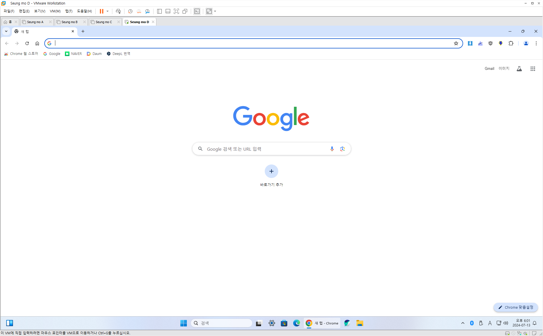Click the Chrome extensions puzzle icon
The height and width of the screenshot is (336, 543).
[x=511, y=43]
